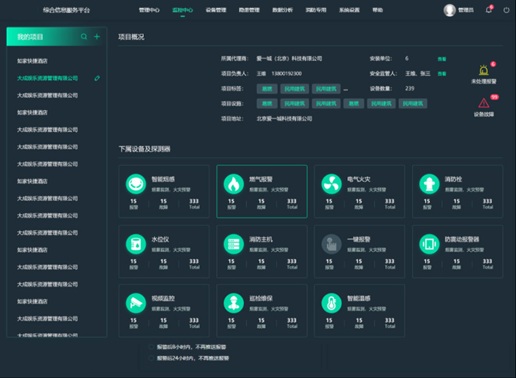Switch to the 设备管理 menu
The width and height of the screenshot is (516, 378).
pos(216,10)
